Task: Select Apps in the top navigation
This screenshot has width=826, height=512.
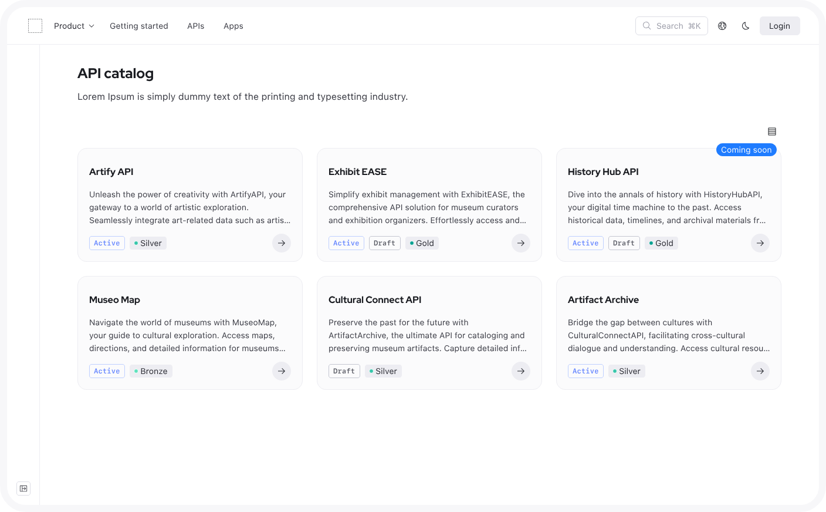Action: click(x=233, y=26)
